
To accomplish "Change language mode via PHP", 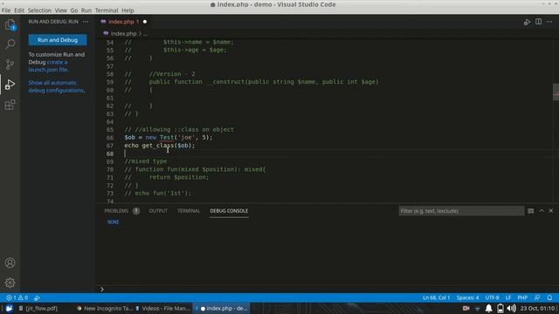I will coord(522,297).
